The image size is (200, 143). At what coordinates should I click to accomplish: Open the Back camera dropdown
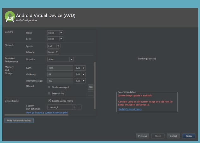(x=55, y=39)
